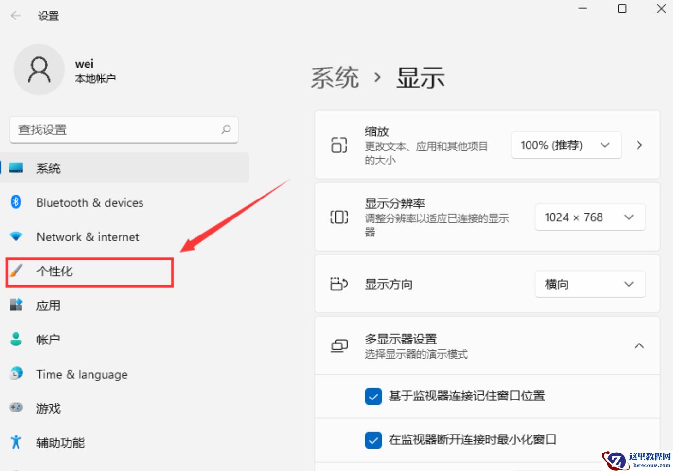Open the 显示分辨率 resolution dropdown
This screenshot has width=673, height=471.
click(590, 217)
